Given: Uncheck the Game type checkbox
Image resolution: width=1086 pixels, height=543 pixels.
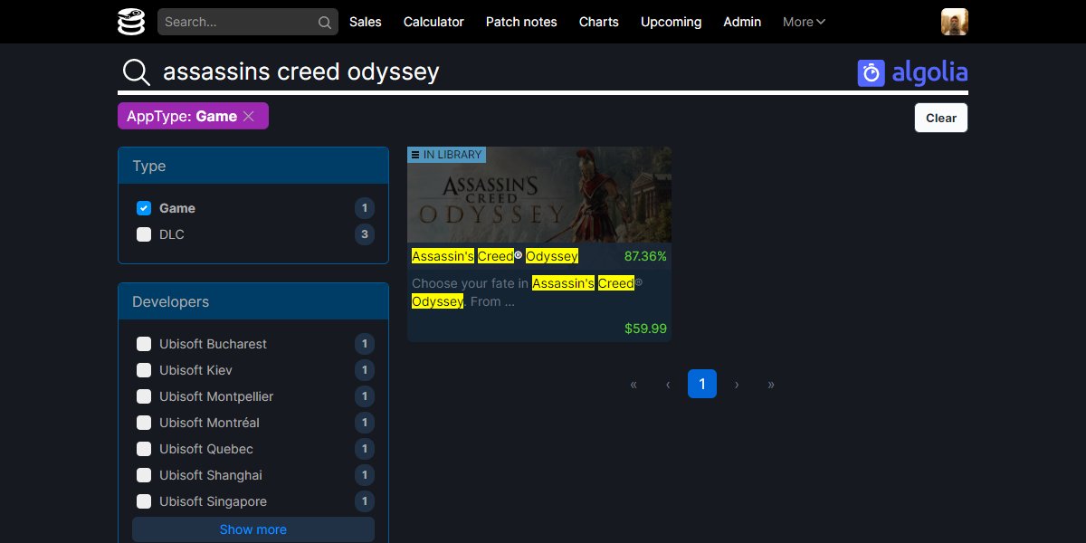Looking at the screenshot, I should (144, 208).
